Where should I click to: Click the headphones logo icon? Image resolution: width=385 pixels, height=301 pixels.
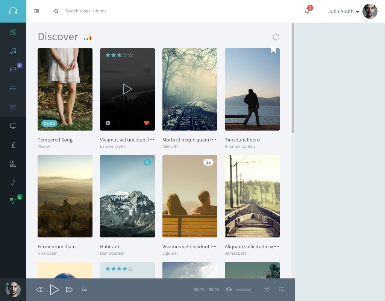click(x=13, y=11)
